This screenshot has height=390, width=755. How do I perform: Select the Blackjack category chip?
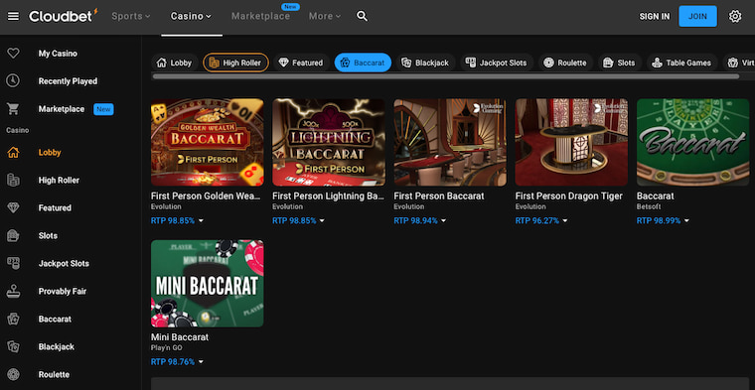click(x=425, y=63)
